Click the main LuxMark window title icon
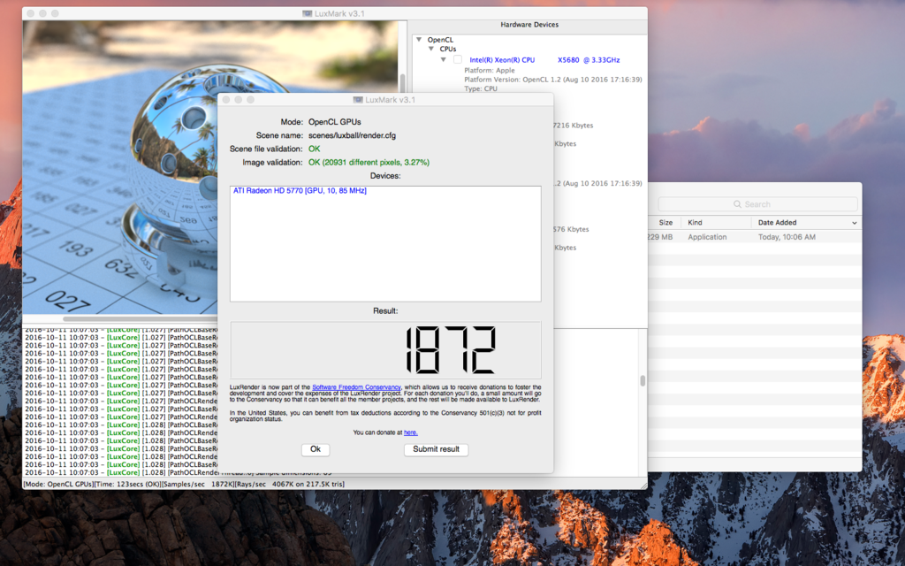The image size is (905, 566). tap(307, 13)
